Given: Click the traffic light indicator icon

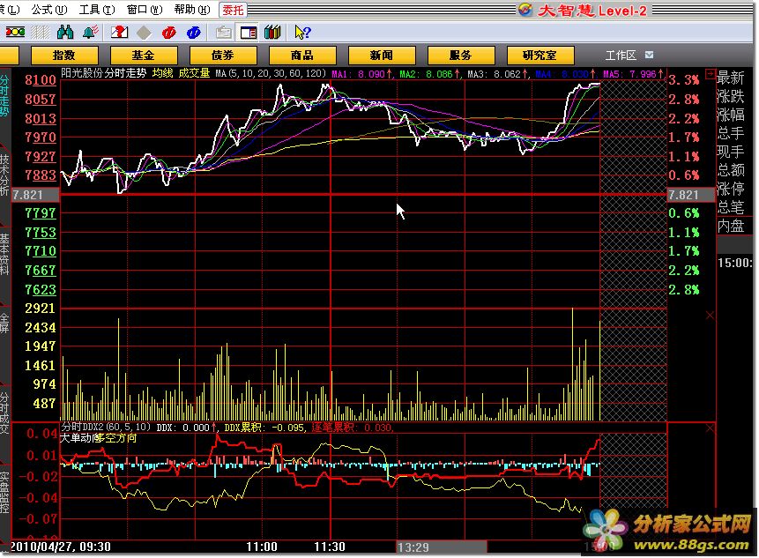Looking at the screenshot, I should pyautogui.click(x=14, y=33).
